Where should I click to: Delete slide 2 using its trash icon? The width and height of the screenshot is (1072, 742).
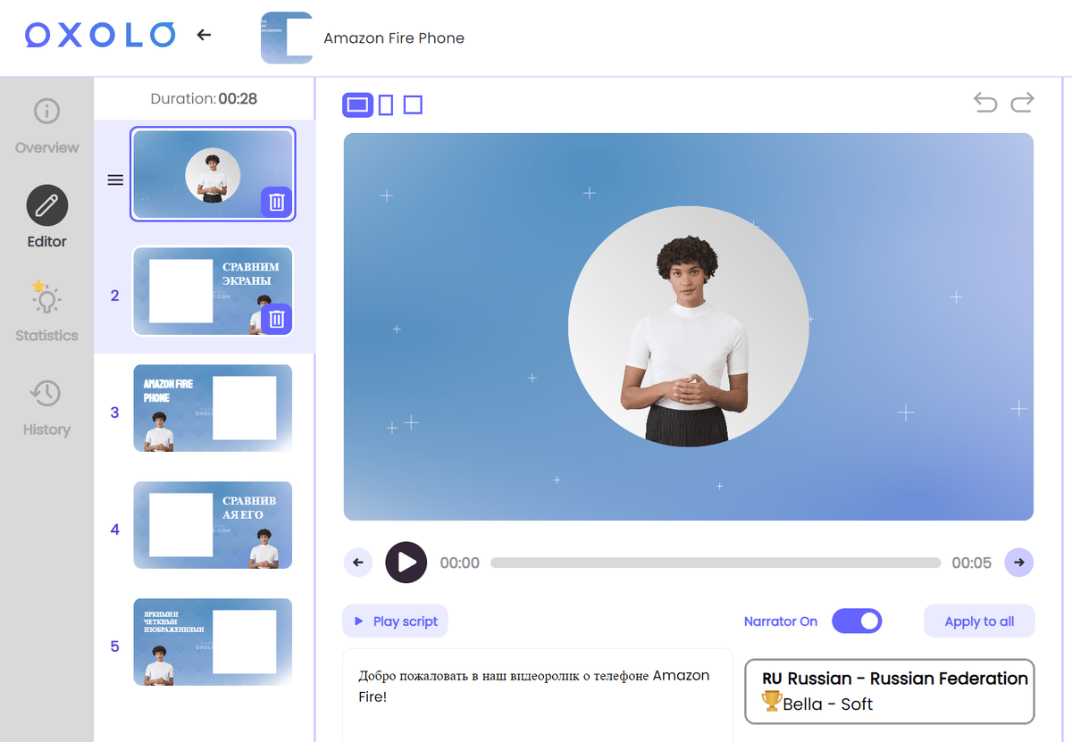coord(276,318)
